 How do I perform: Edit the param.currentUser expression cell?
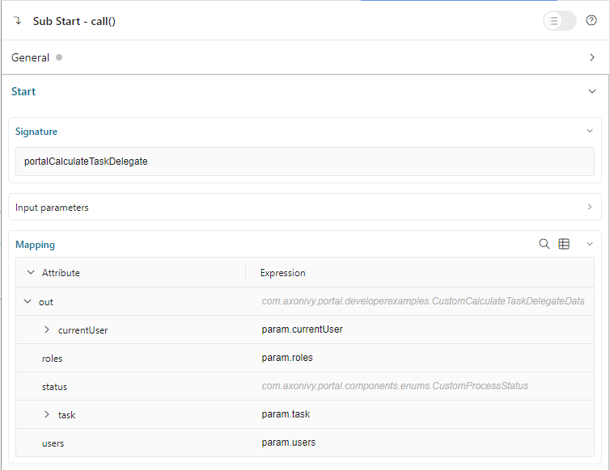[x=421, y=329]
